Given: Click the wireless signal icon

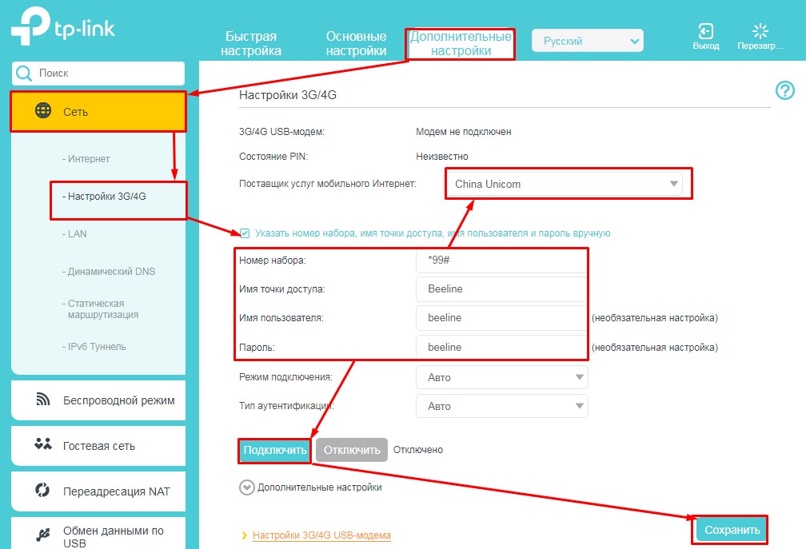Looking at the screenshot, I should point(42,399).
